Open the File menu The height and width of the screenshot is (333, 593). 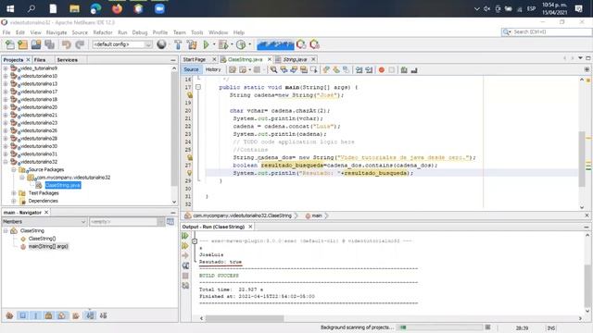6,32
